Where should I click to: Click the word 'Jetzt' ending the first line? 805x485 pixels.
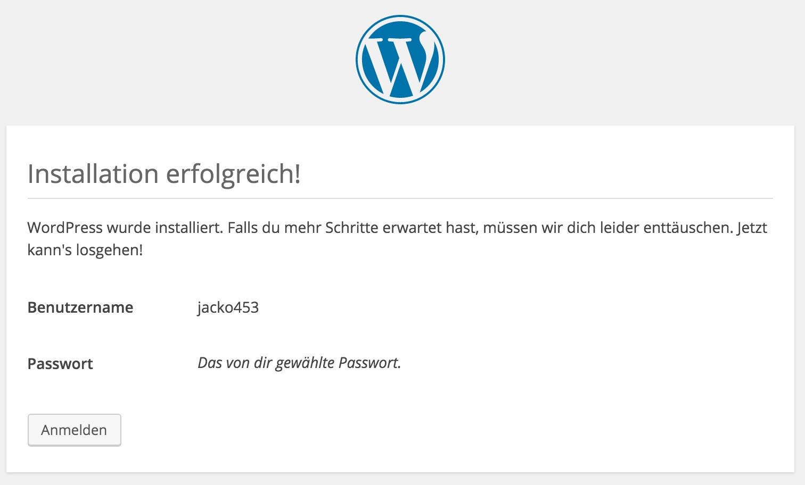pyautogui.click(x=752, y=228)
